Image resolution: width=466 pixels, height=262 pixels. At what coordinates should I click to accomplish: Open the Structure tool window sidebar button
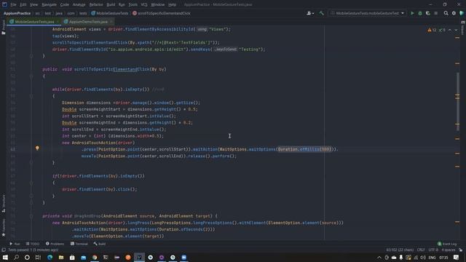[3, 204]
